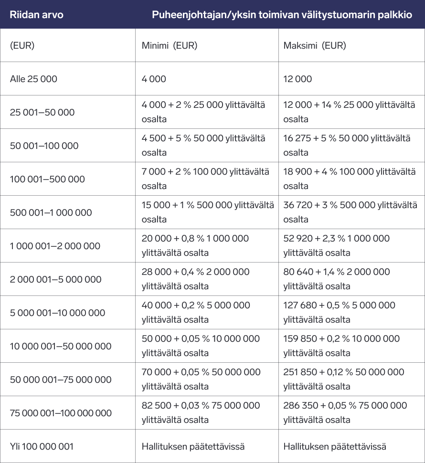Select the 5 000 001–10 000 000 row label
This screenshot has width=425, height=463.
58,313
